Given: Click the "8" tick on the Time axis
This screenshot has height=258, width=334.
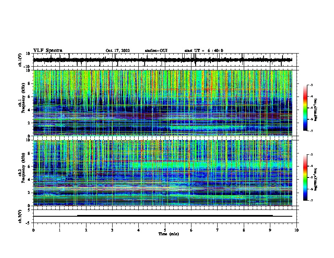Looking at the screenshot, I should coord(244,230).
